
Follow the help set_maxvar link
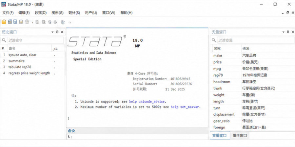185,107
